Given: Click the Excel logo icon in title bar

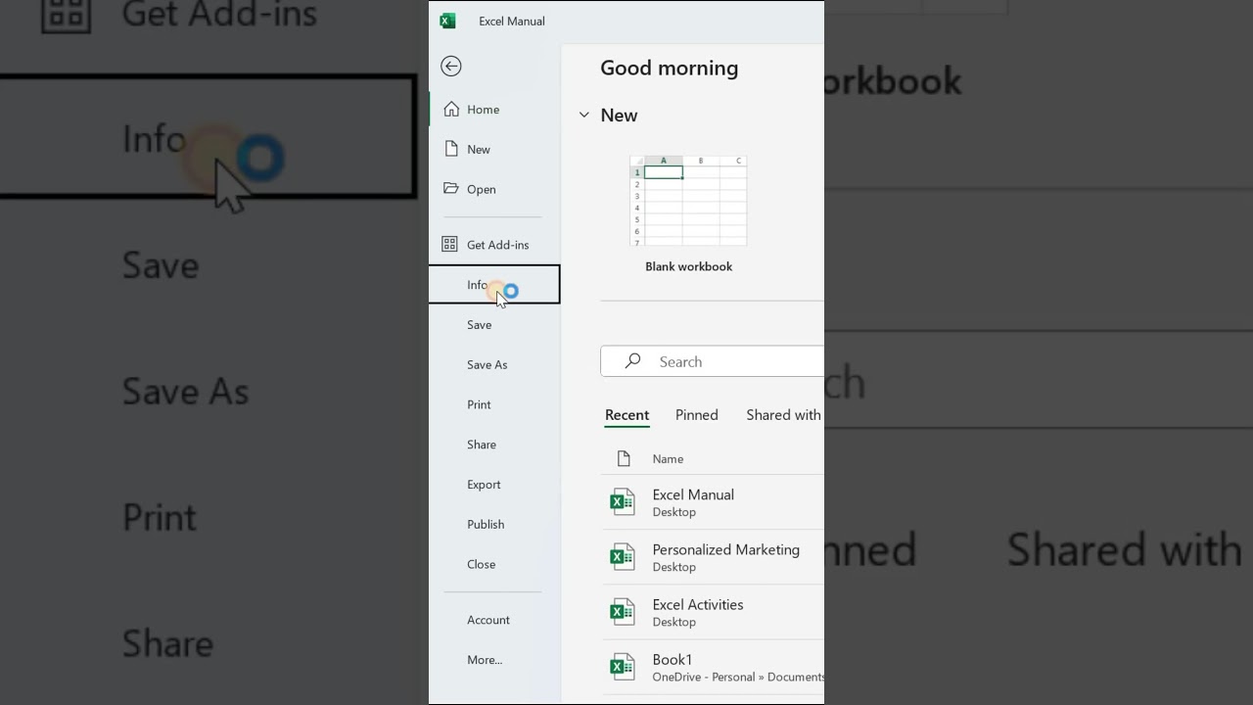Looking at the screenshot, I should [x=447, y=21].
